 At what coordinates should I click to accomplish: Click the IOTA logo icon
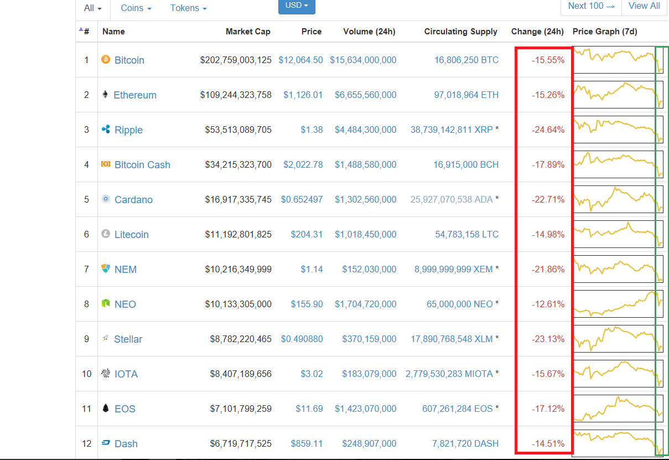pyautogui.click(x=106, y=373)
